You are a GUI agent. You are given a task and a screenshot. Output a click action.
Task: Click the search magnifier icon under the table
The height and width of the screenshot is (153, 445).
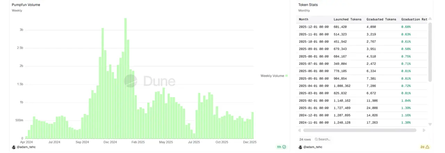316,139
